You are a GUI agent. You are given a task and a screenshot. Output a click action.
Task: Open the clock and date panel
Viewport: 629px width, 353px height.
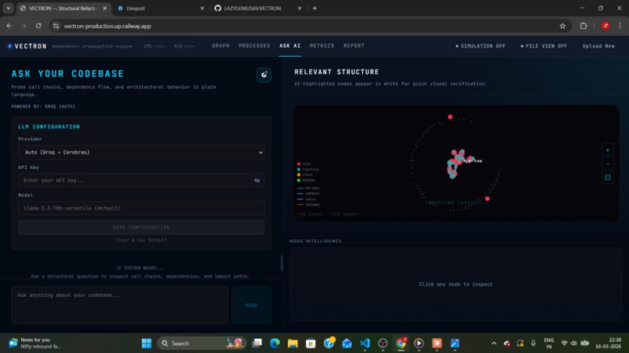pyautogui.click(x=608, y=344)
